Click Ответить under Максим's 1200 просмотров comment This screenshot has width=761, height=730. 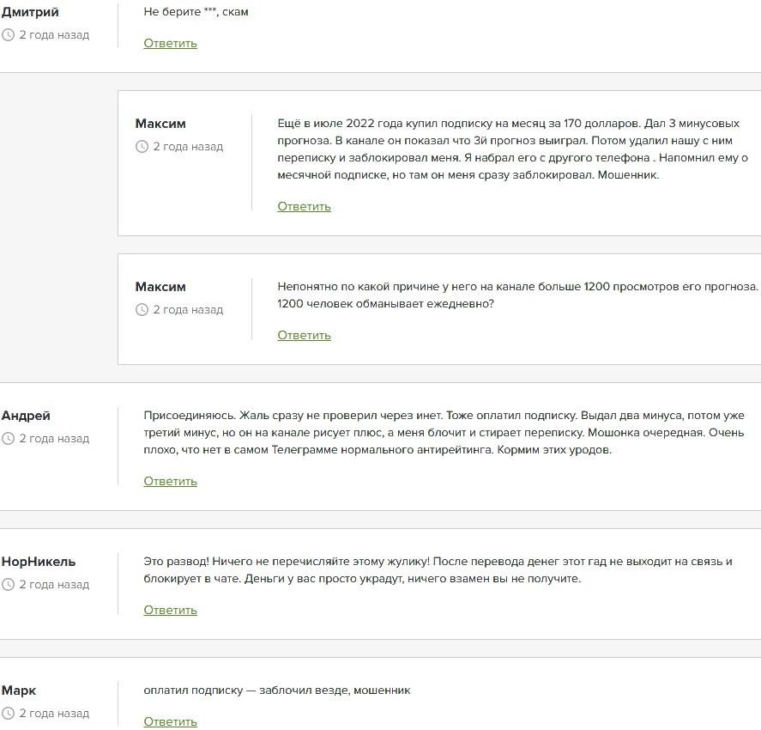(304, 335)
